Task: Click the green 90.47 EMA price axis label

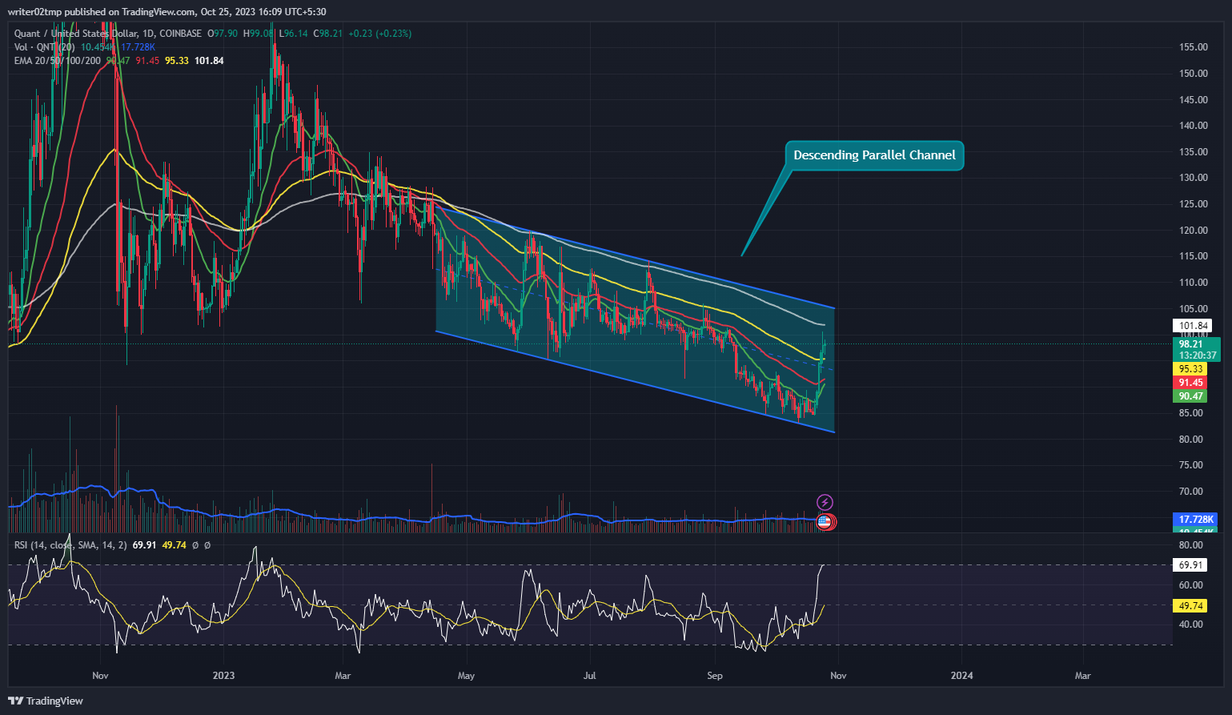Action: tap(1191, 396)
